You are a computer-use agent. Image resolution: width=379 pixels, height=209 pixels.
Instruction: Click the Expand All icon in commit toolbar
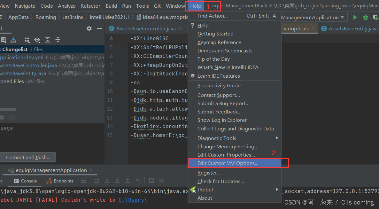(48, 40)
